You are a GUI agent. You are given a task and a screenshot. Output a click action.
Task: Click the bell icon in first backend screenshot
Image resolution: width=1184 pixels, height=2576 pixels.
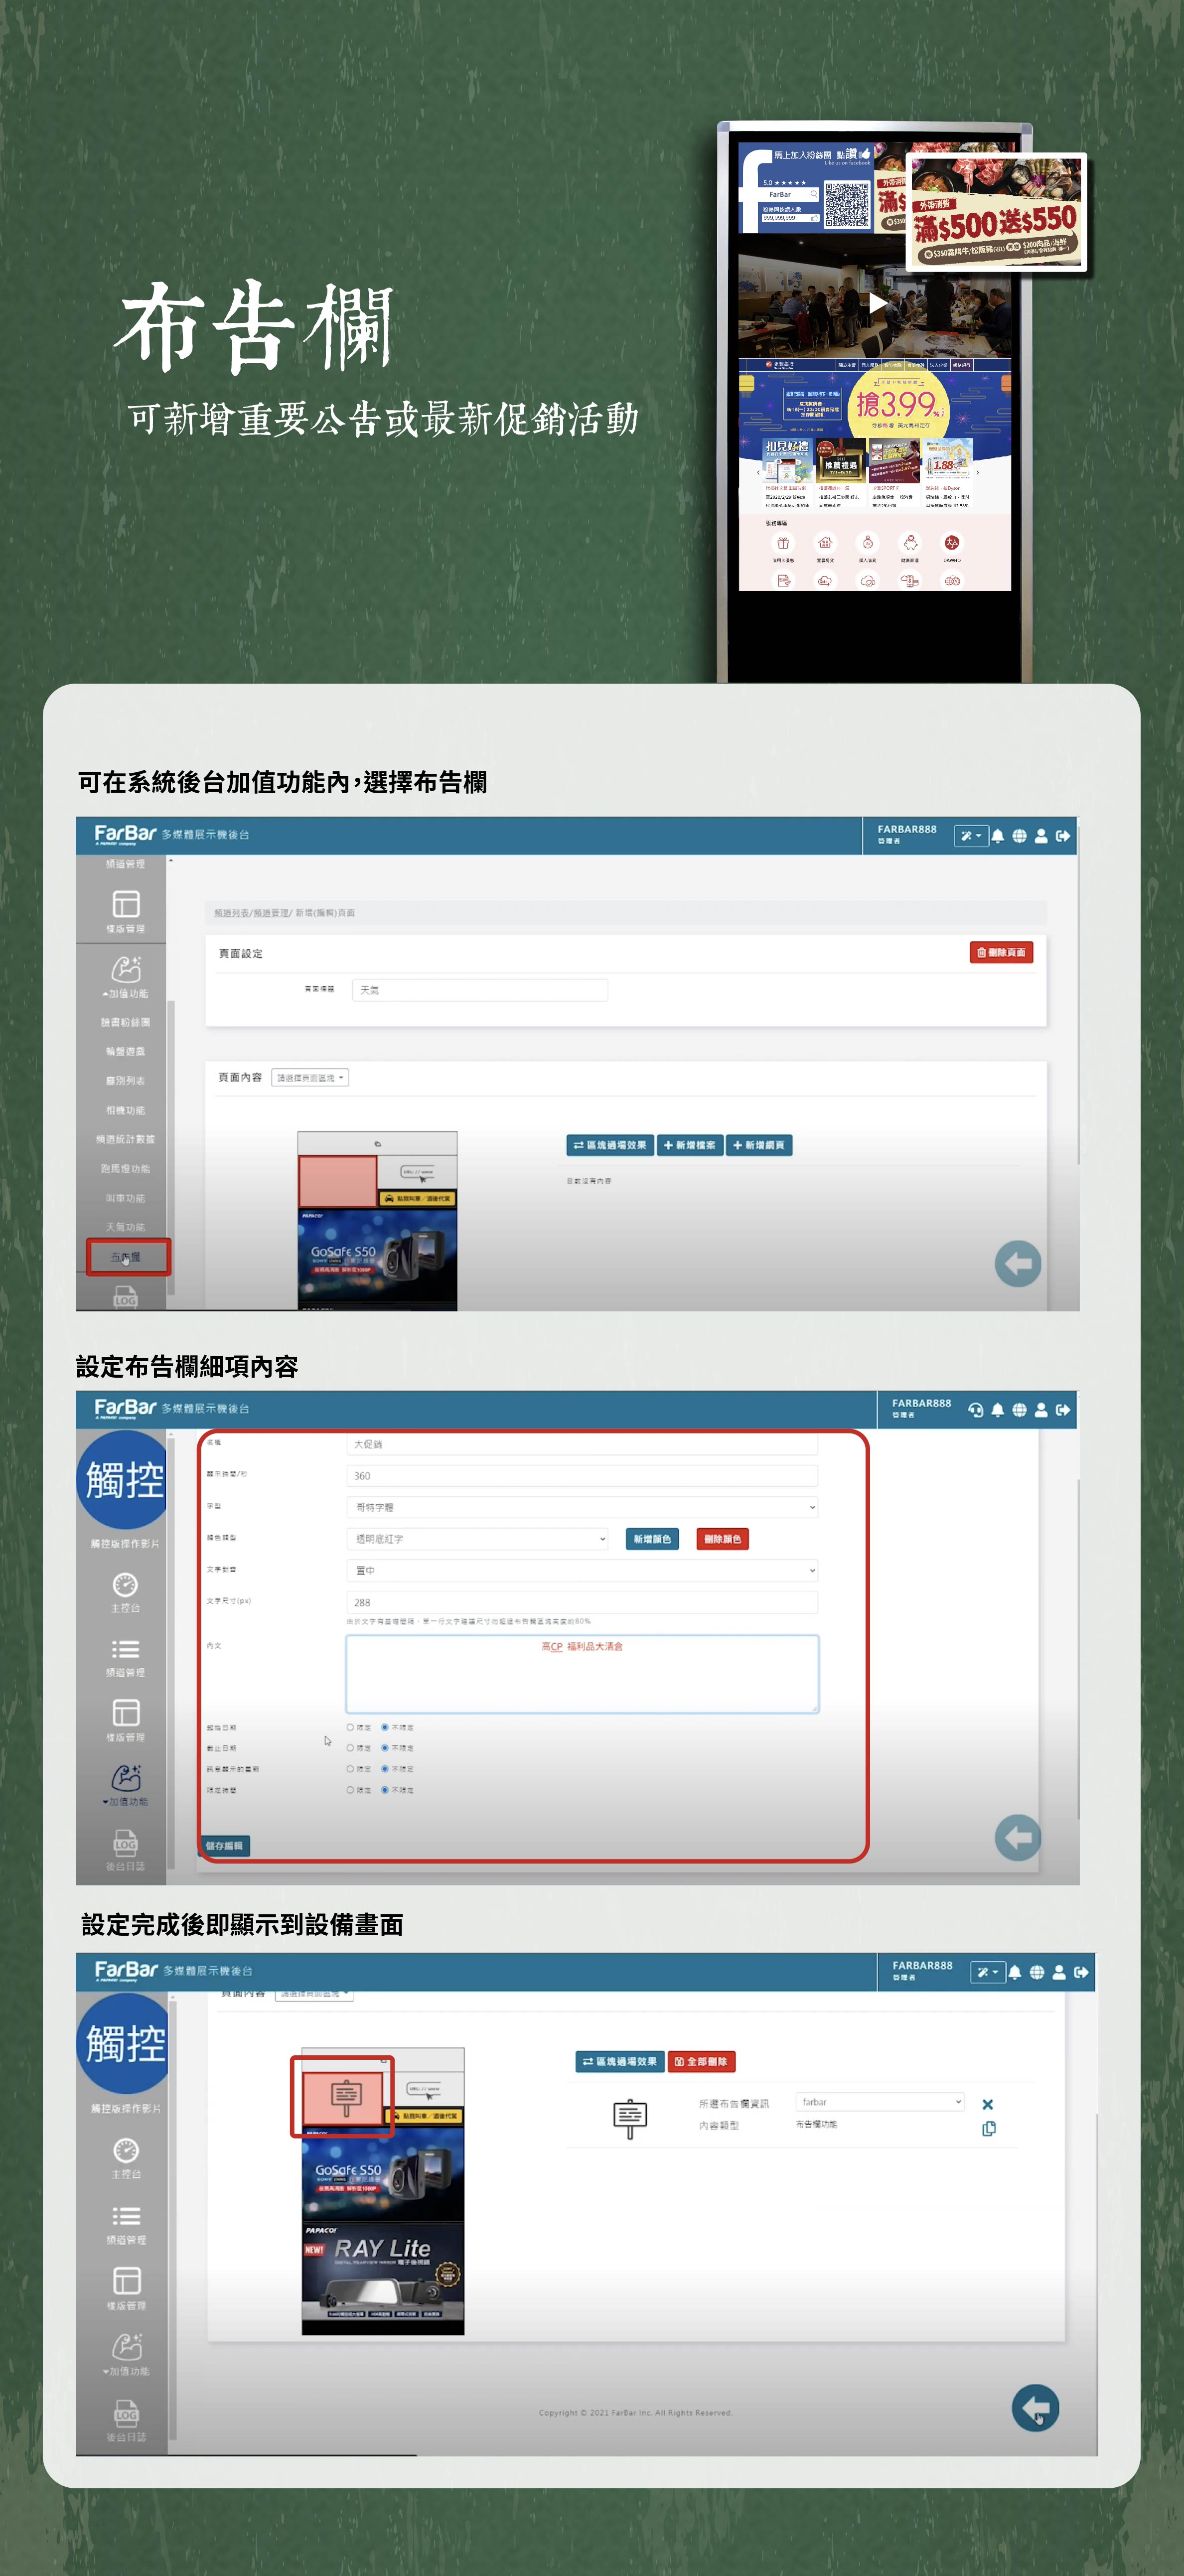point(997,836)
